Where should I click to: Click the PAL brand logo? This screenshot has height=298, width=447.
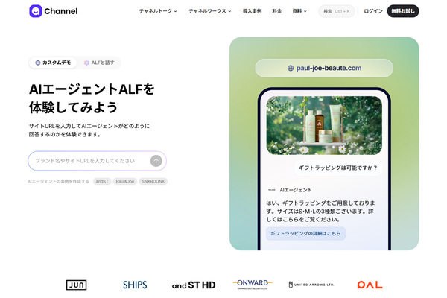tap(370, 285)
